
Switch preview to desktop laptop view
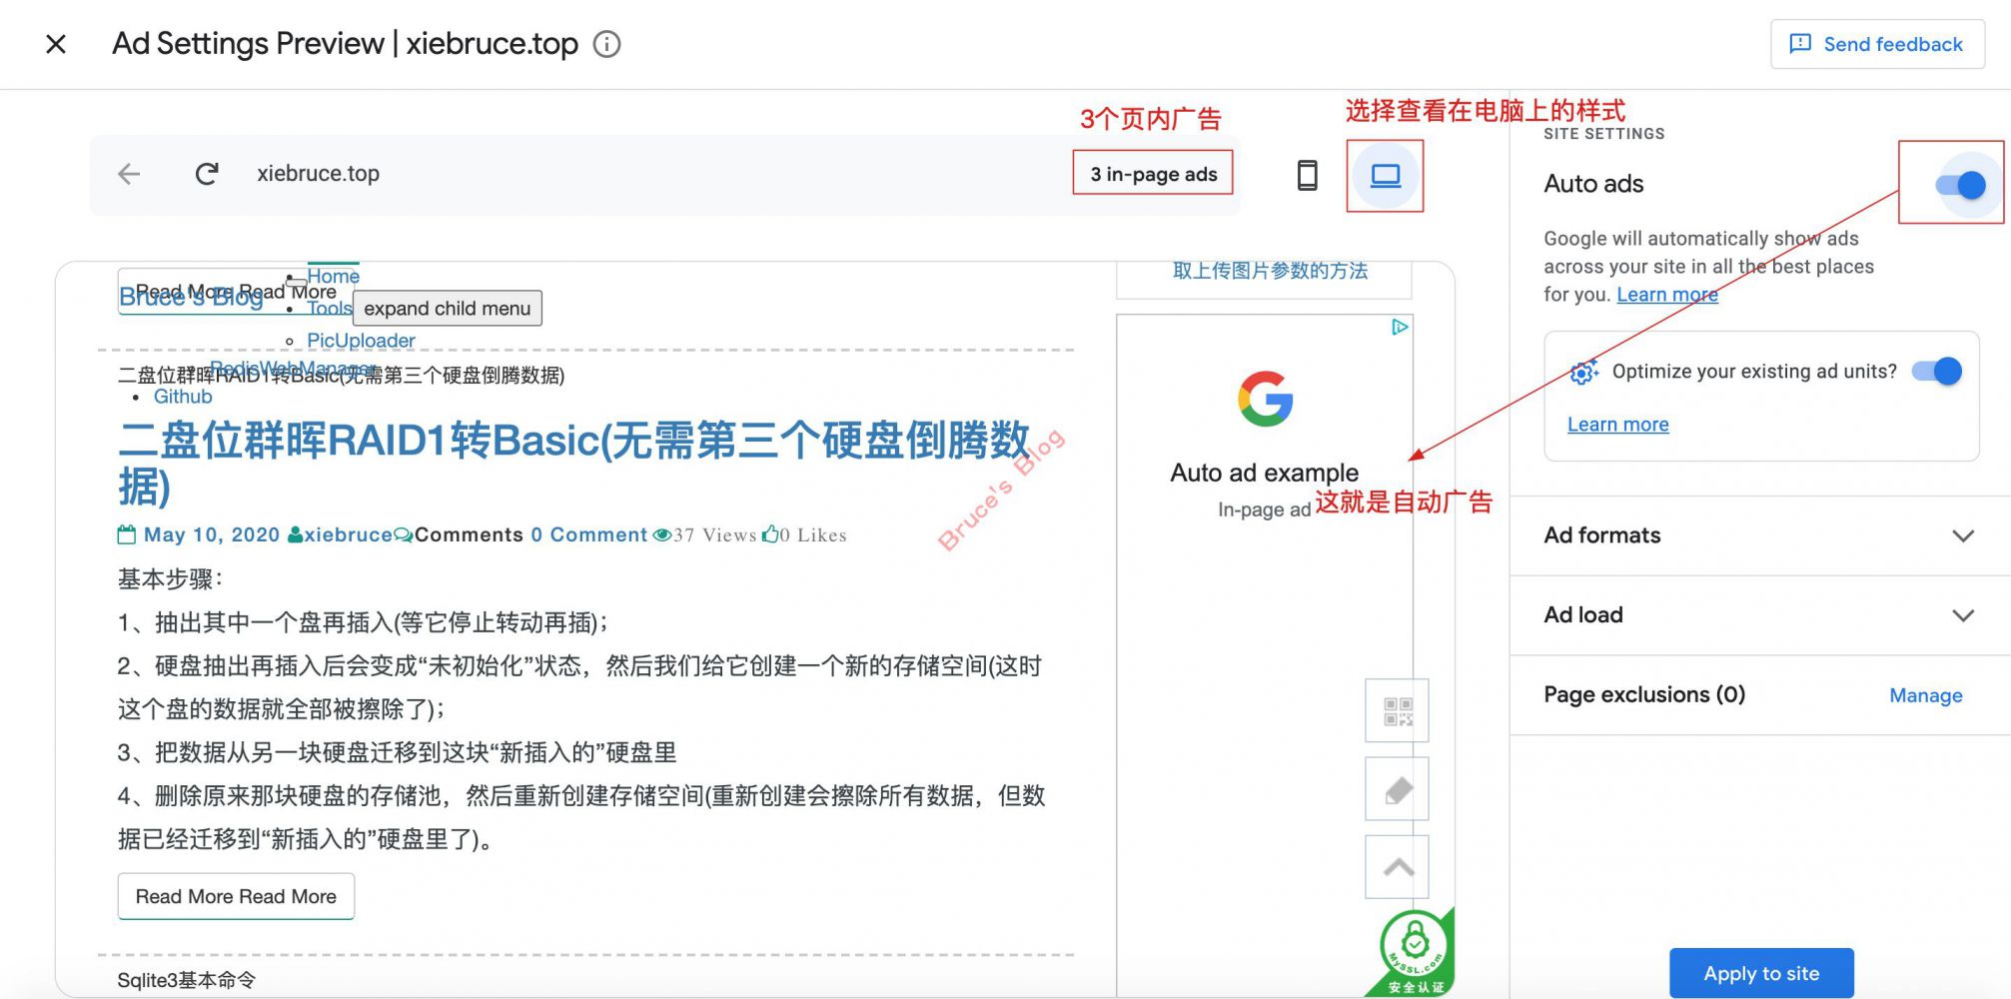(x=1385, y=176)
